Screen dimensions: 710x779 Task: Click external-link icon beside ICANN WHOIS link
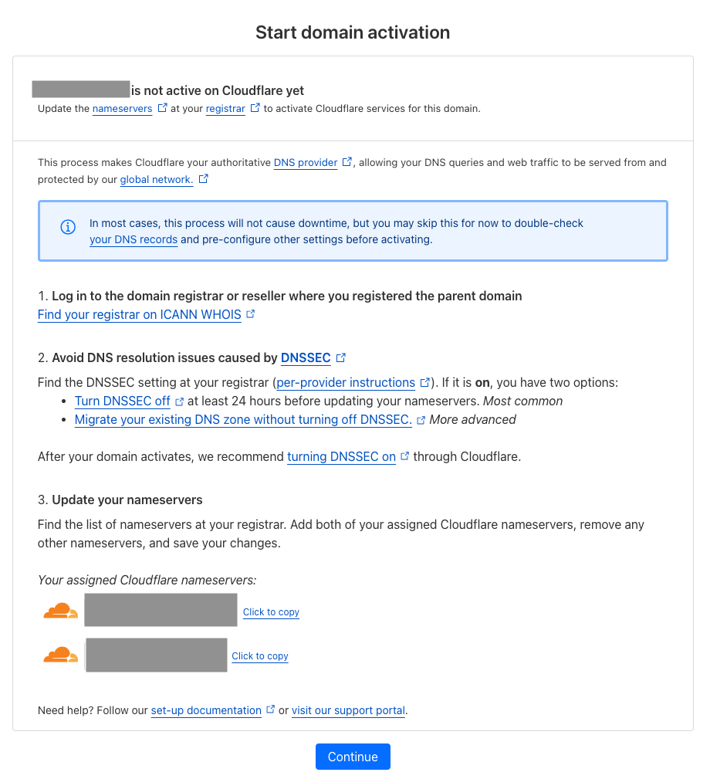pyautogui.click(x=250, y=314)
